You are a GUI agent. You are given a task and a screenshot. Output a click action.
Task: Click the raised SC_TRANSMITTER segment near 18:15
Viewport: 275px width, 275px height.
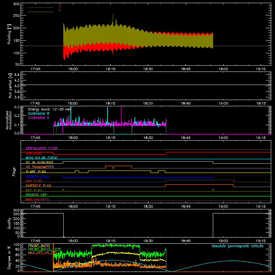[x=123, y=166]
